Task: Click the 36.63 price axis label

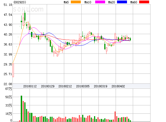Action: pos(8,44)
